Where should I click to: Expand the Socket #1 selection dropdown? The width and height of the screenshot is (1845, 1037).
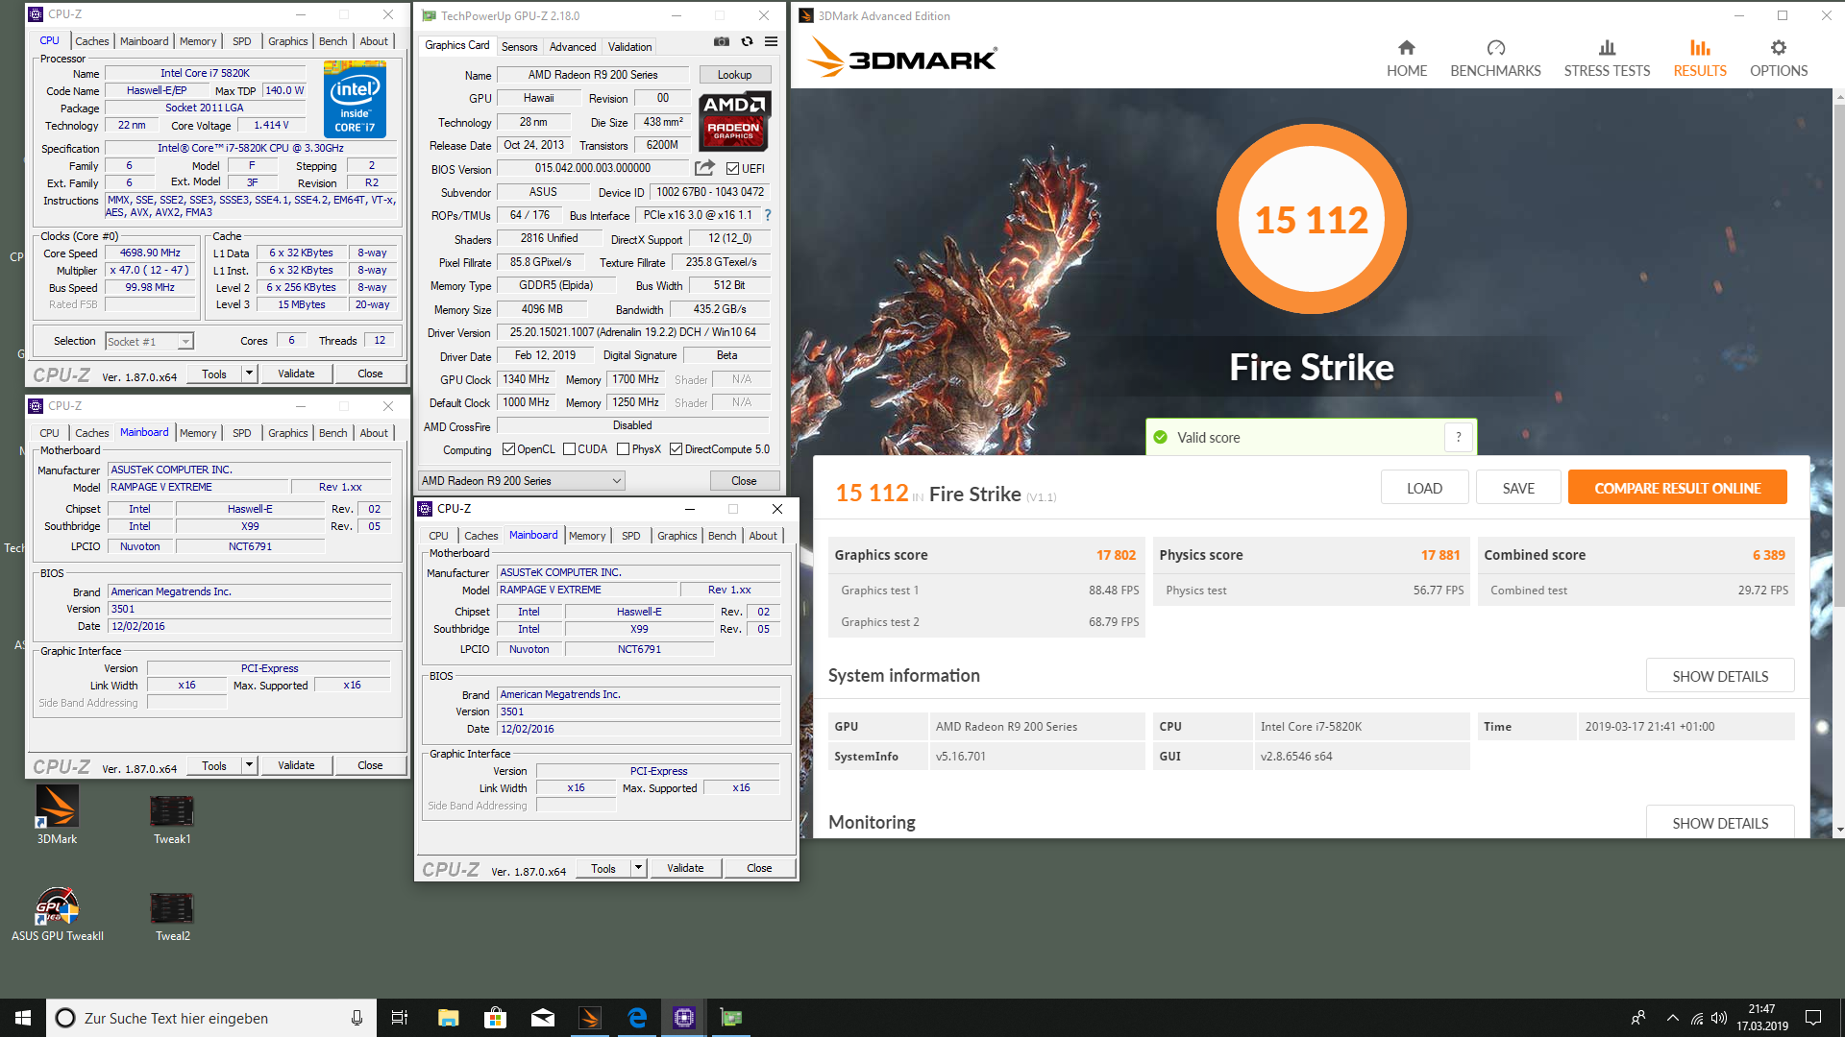tap(185, 342)
